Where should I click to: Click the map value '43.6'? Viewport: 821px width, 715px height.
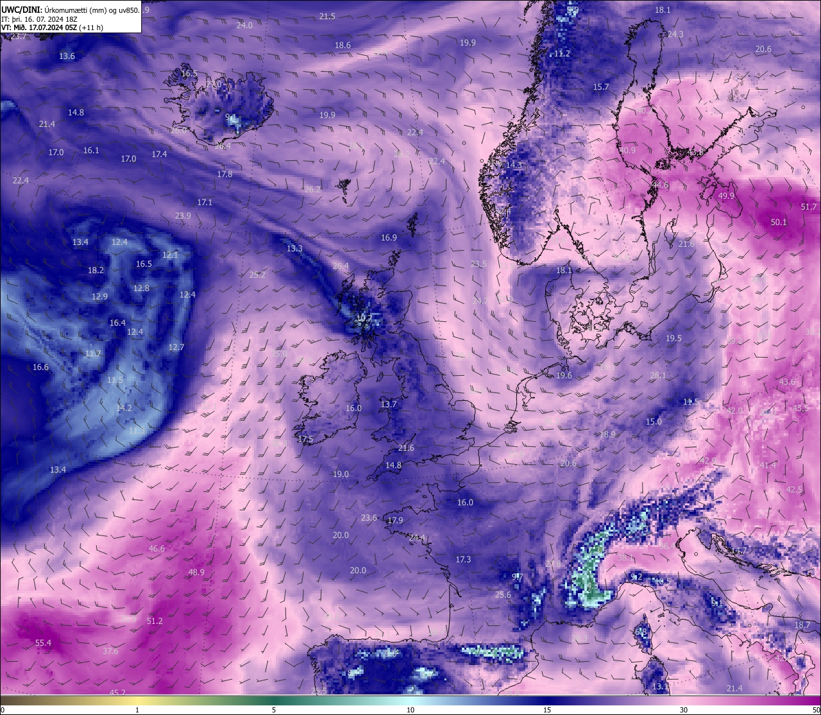pos(787,382)
